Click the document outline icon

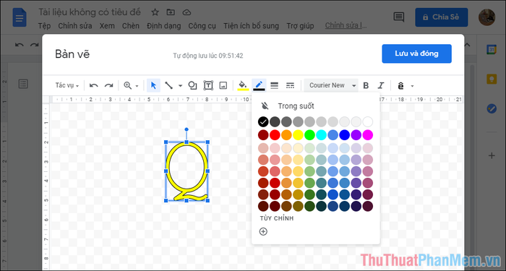pos(23,84)
